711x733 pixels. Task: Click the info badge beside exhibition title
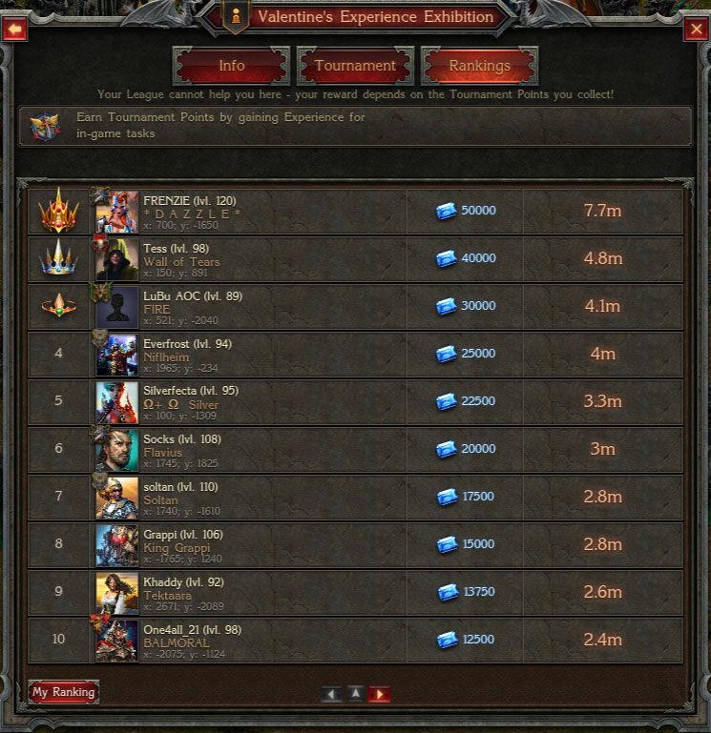pyautogui.click(x=236, y=17)
